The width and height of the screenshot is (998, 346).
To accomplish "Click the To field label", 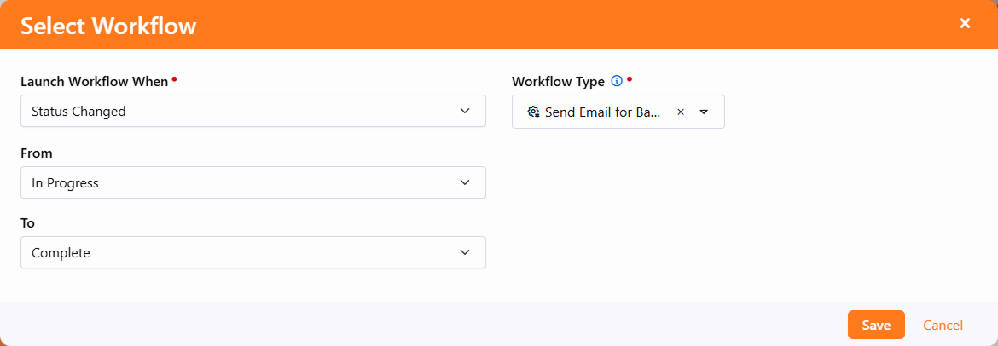I will click(28, 222).
